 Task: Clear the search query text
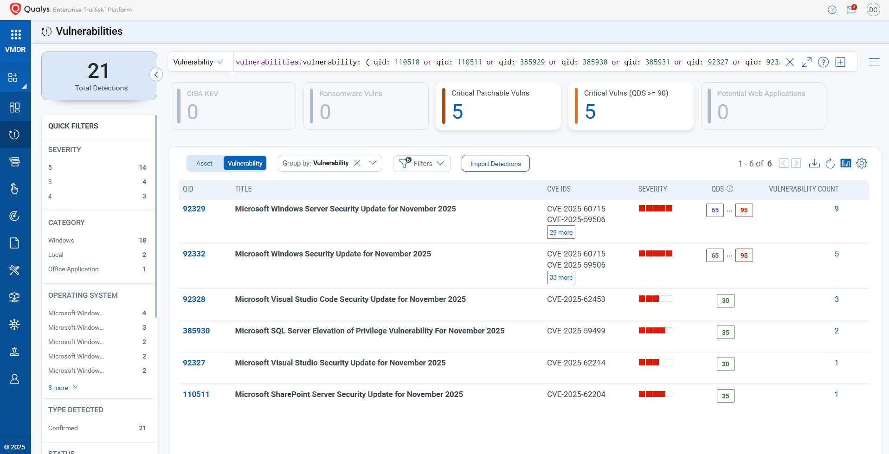(790, 62)
